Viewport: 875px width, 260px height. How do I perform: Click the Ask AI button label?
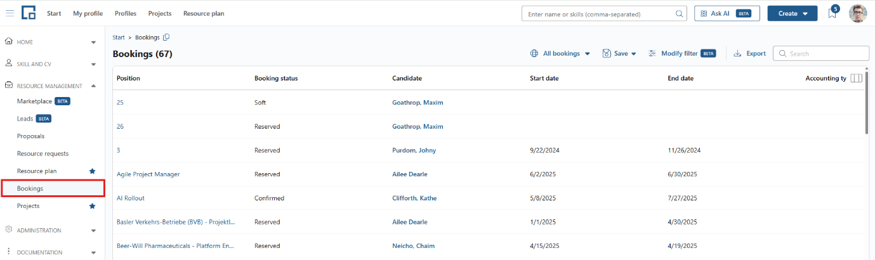(720, 13)
